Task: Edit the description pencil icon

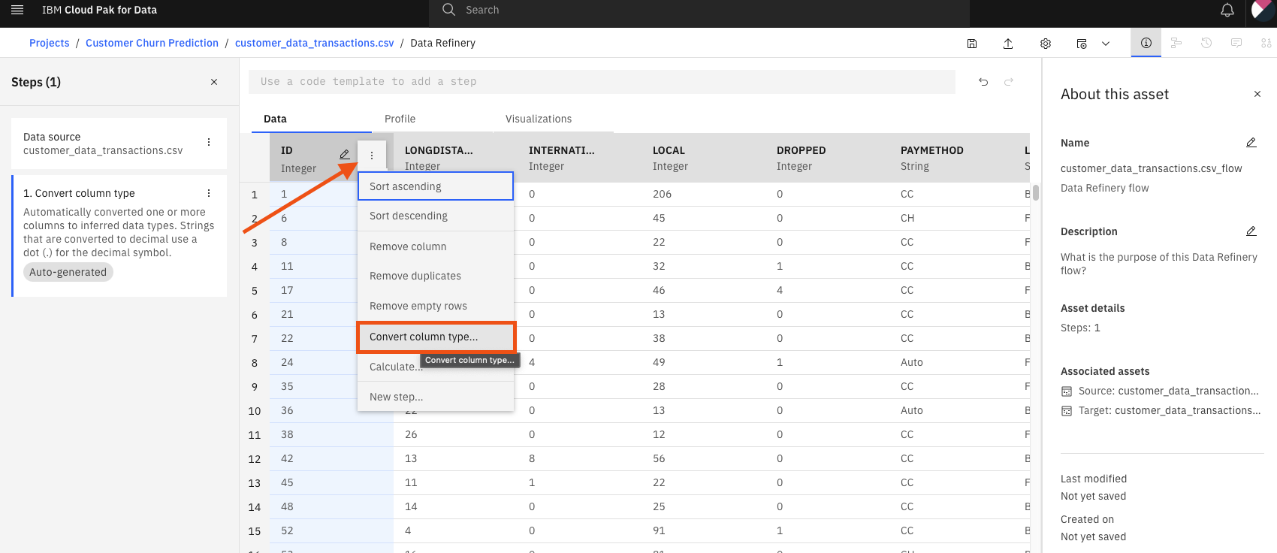Action: [1251, 231]
